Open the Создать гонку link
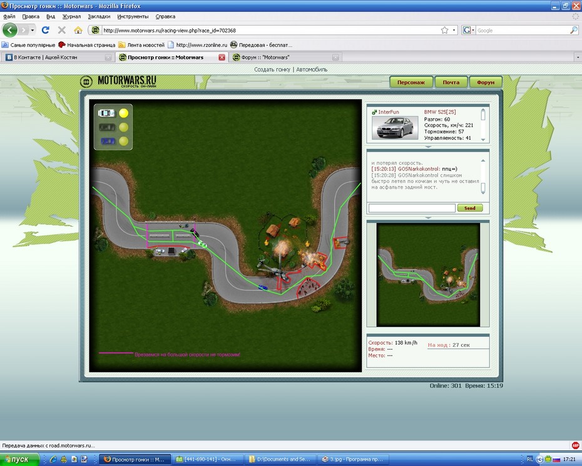The image size is (582, 466). click(x=272, y=70)
